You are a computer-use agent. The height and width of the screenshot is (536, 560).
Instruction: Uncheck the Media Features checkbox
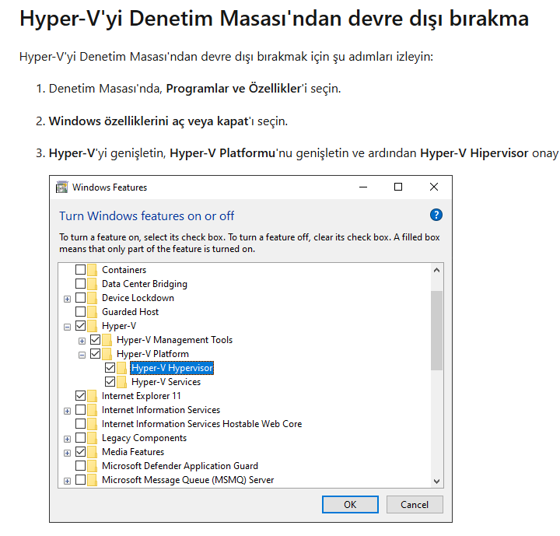pos(80,452)
